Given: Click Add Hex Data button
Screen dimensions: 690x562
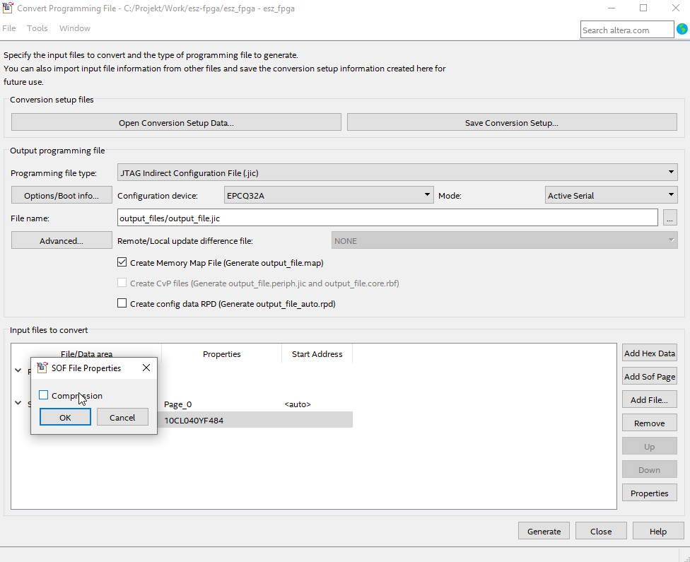Looking at the screenshot, I should [650, 353].
